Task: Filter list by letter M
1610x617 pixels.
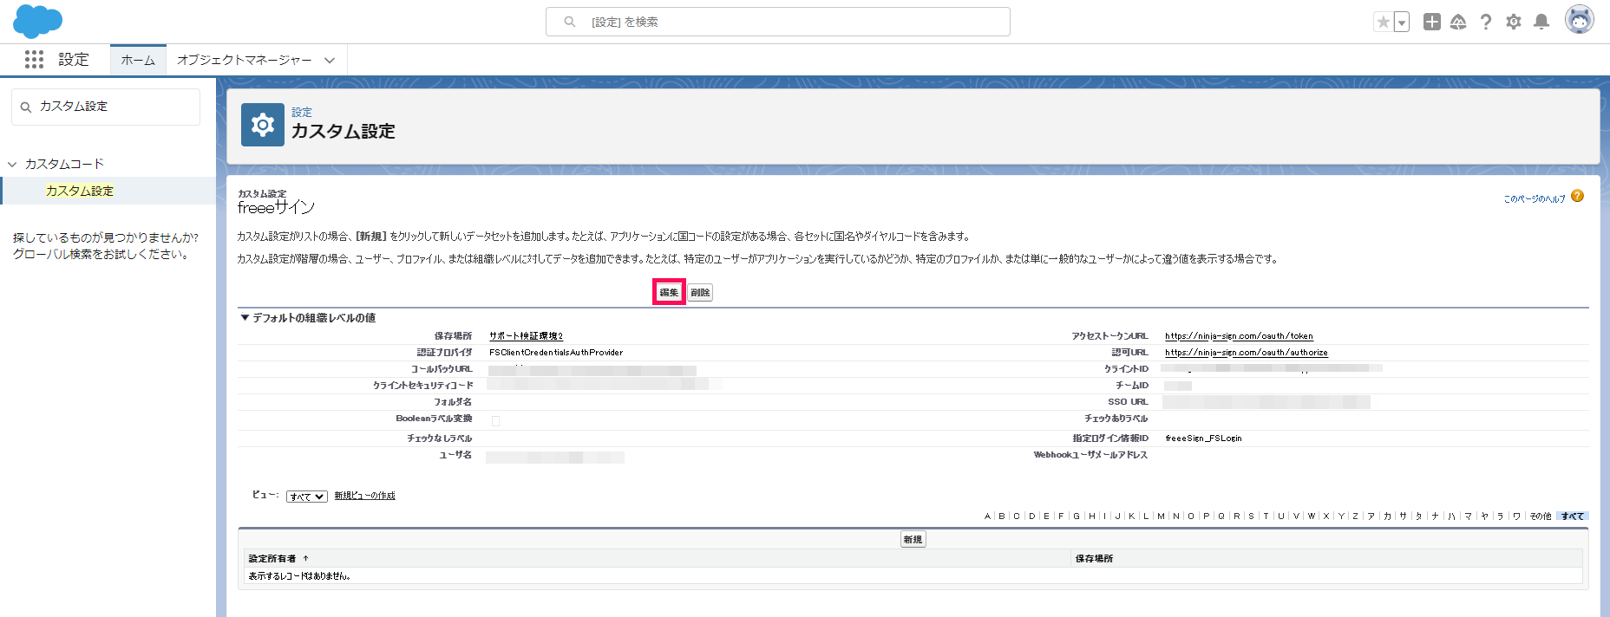Action: click(x=1161, y=516)
